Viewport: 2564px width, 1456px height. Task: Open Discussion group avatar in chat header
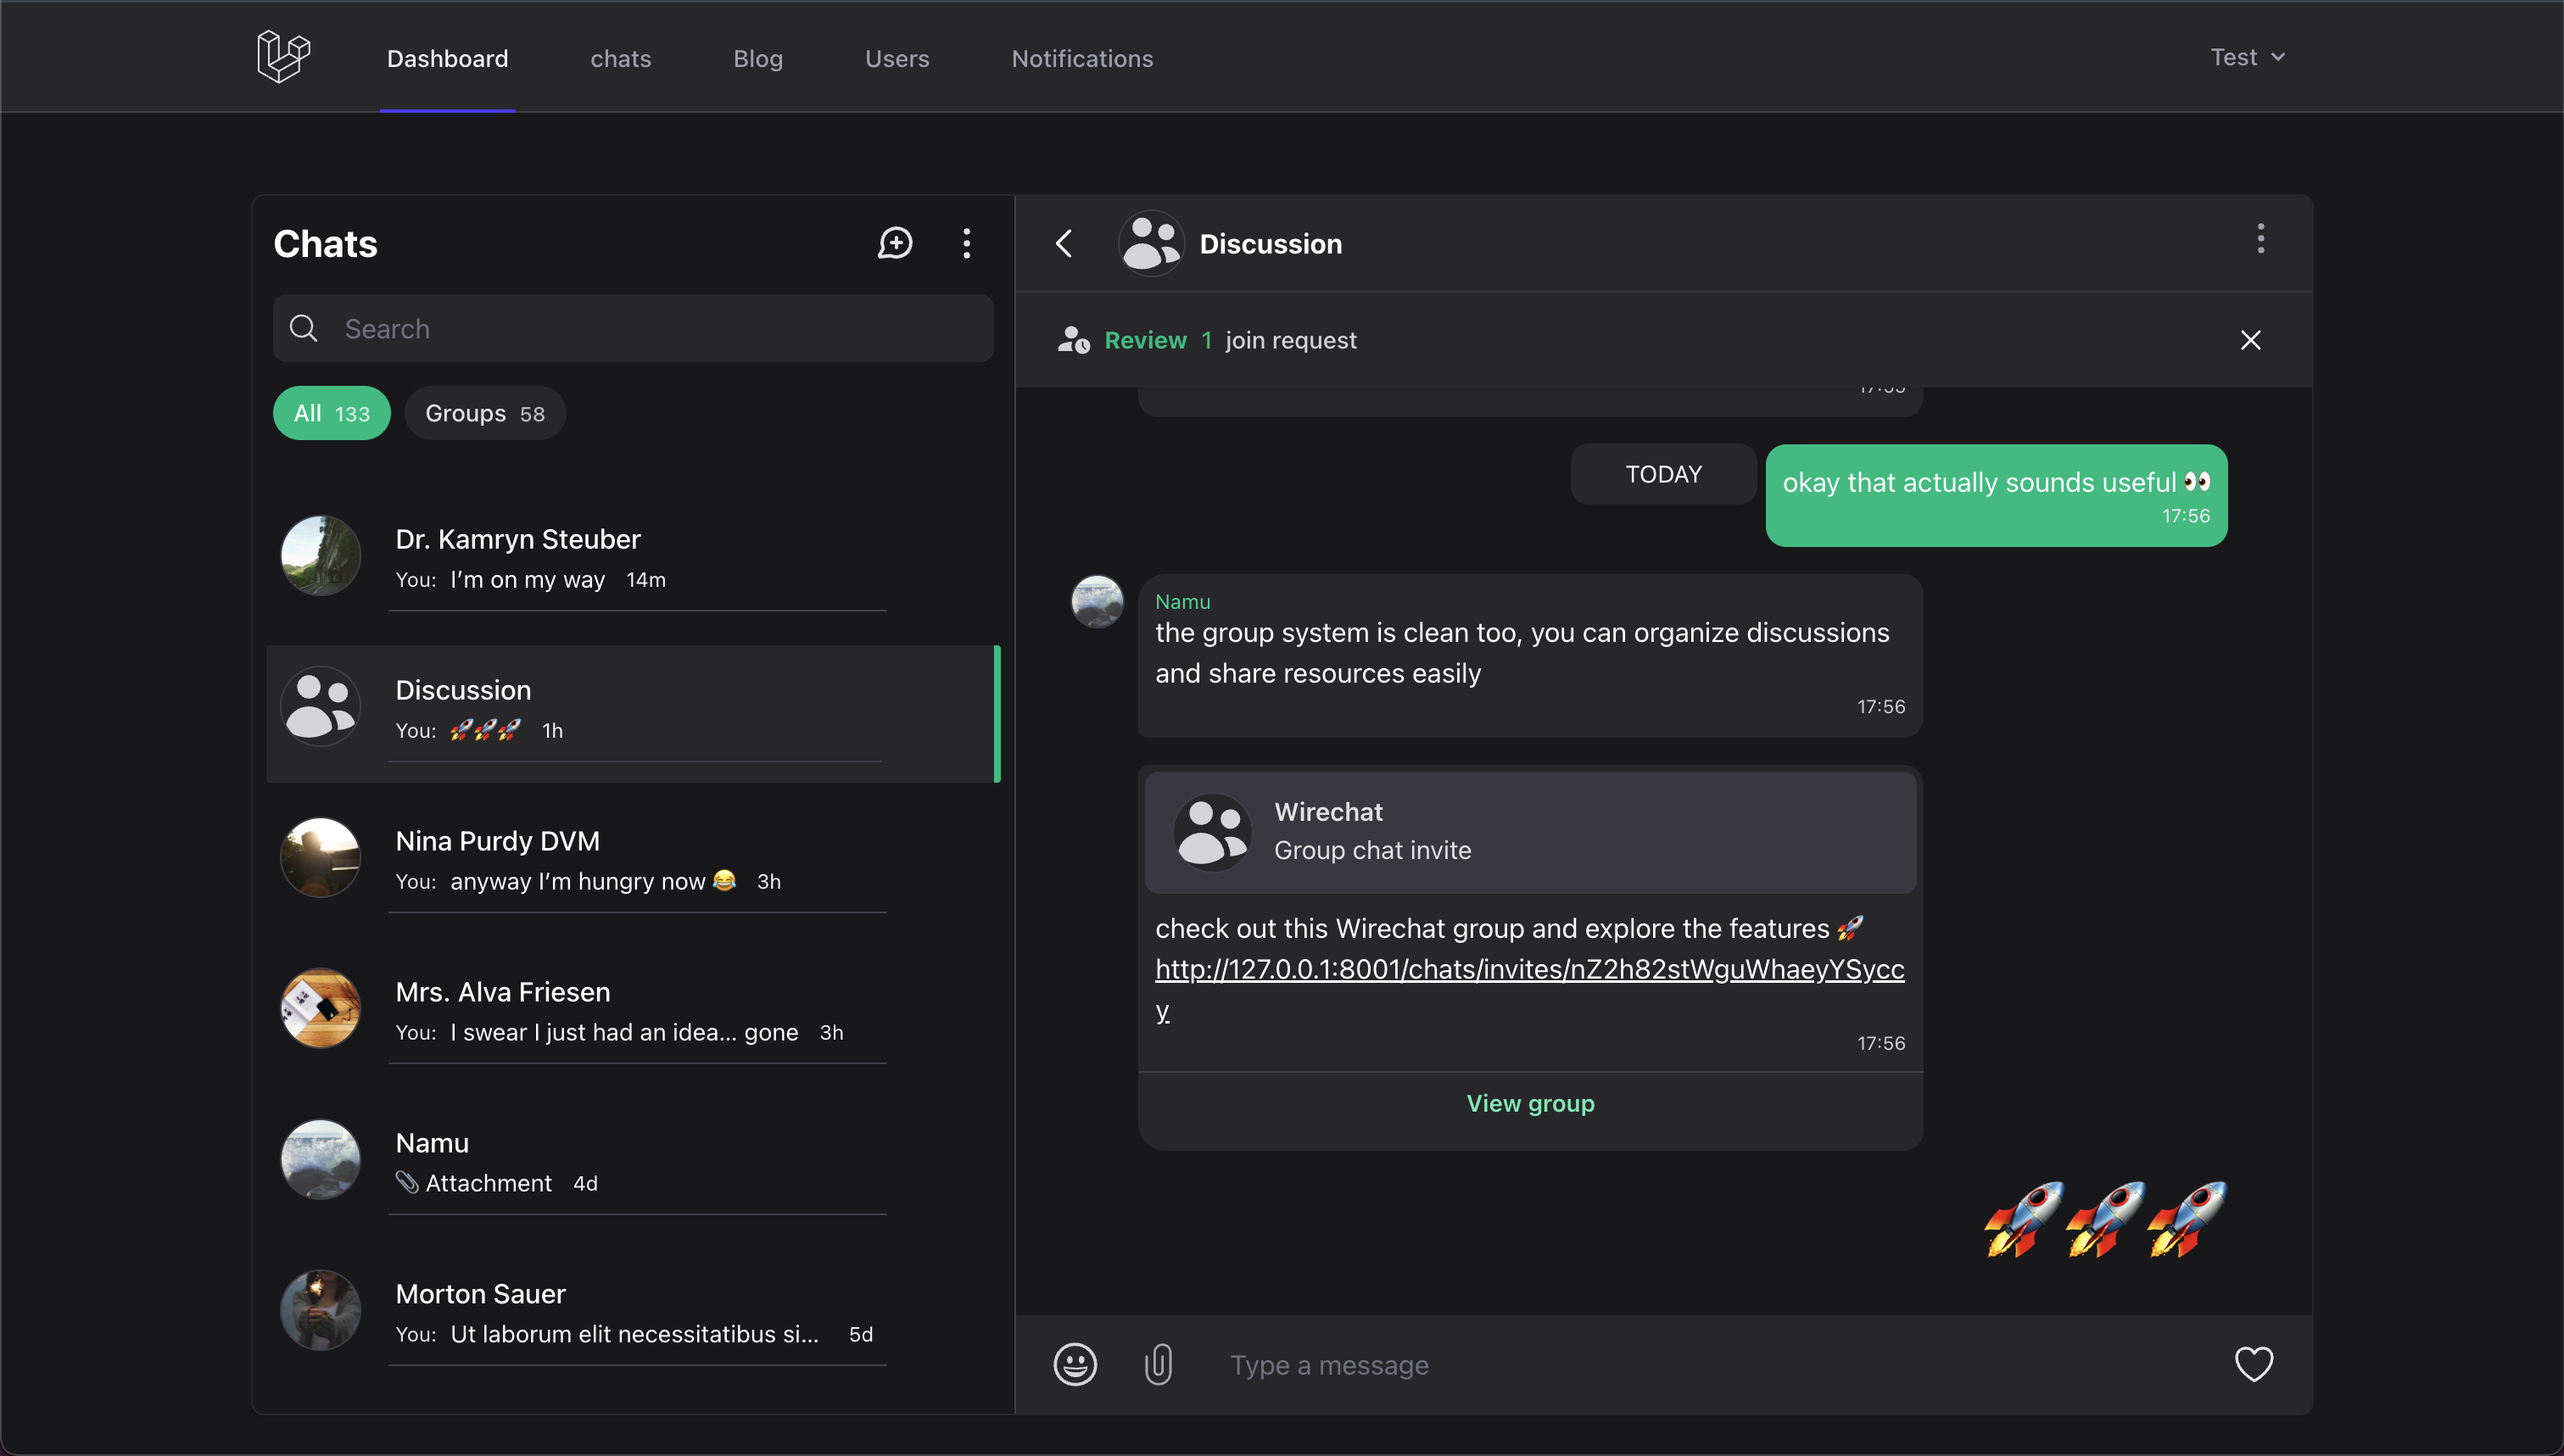(1151, 243)
